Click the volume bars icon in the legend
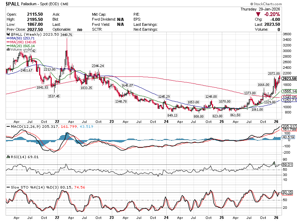297x221 pixels. 8,50
